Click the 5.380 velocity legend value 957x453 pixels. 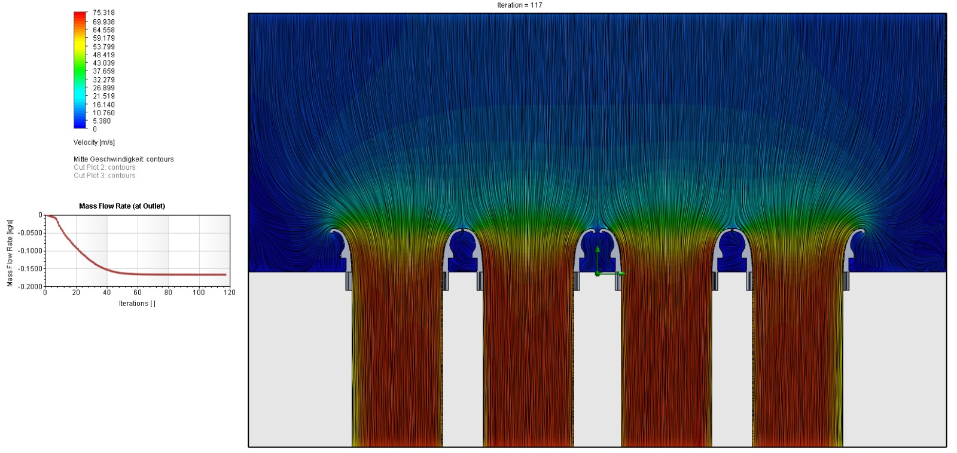click(102, 121)
